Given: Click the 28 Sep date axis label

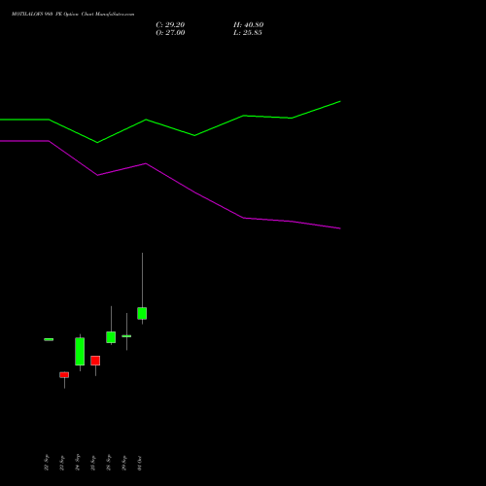Looking at the screenshot, I should pos(109,463).
